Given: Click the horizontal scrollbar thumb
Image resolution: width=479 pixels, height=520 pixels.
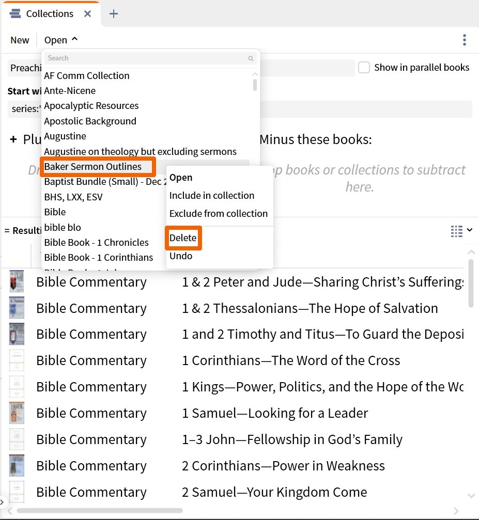Looking at the screenshot, I should coord(100,511).
